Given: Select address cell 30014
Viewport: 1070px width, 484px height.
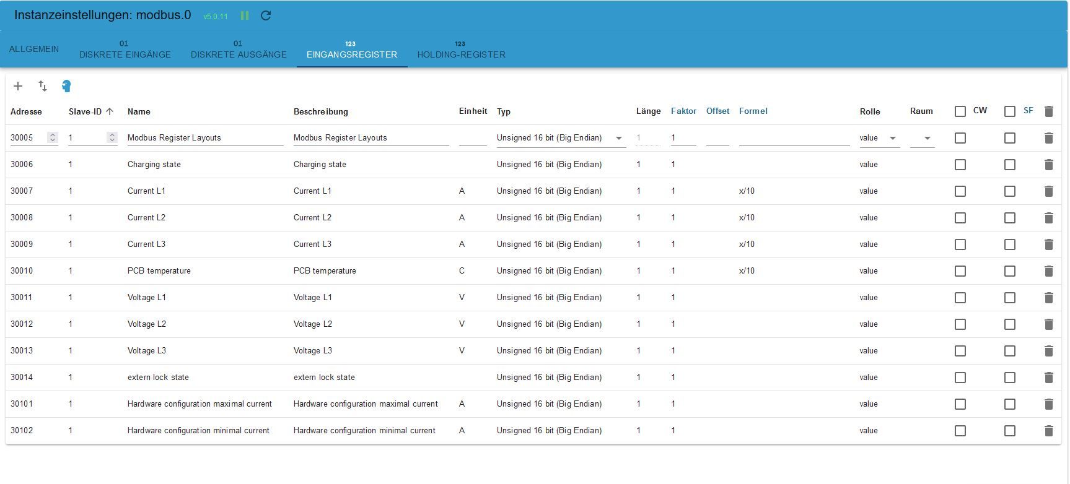Looking at the screenshot, I should point(22,378).
